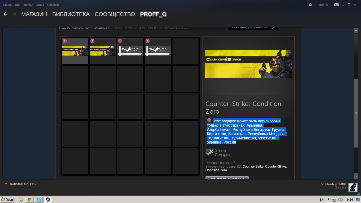The width and height of the screenshot is (361, 203).
Task: Open the proff_q account menu in title bar
Action: pyautogui.click(x=323, y=5)
